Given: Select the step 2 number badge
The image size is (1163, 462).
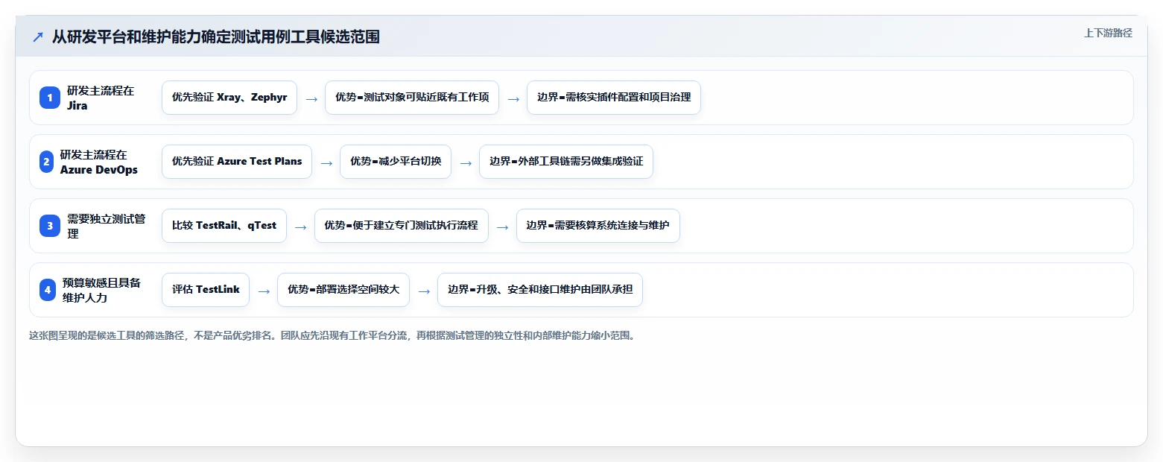Looking at the screenshot, I should [x=46, y=162].
